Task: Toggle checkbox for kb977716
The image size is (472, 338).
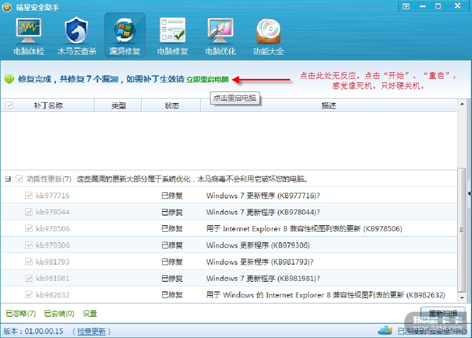Action: [x=29, y=195]
